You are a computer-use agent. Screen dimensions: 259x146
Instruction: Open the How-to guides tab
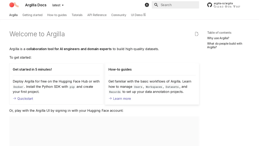[x=57, y=15]
